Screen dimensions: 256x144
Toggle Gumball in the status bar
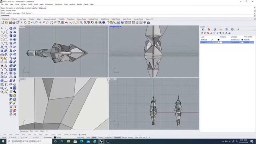(117, 138)
